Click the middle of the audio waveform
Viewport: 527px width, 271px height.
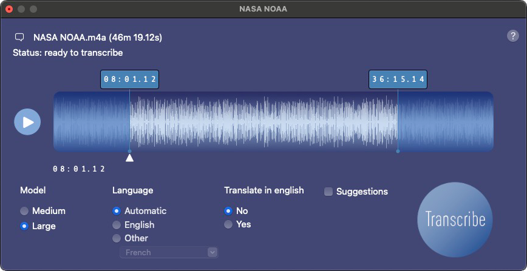pyautogui.click(x=273, y=121)
